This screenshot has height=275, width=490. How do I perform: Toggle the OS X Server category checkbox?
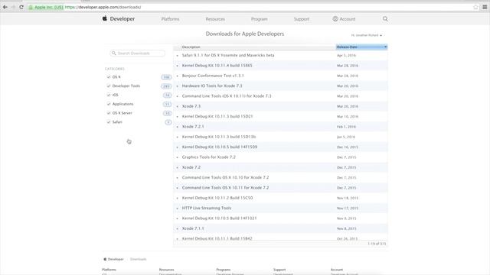point(109,113)
